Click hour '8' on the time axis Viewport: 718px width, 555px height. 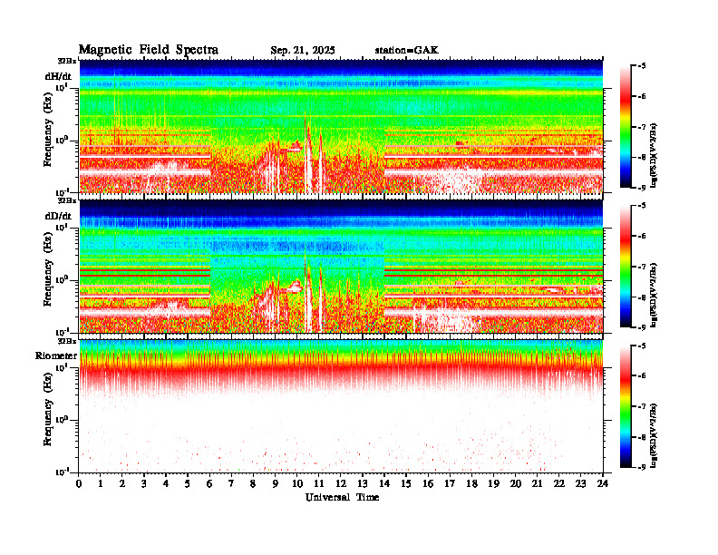point(253,484)
